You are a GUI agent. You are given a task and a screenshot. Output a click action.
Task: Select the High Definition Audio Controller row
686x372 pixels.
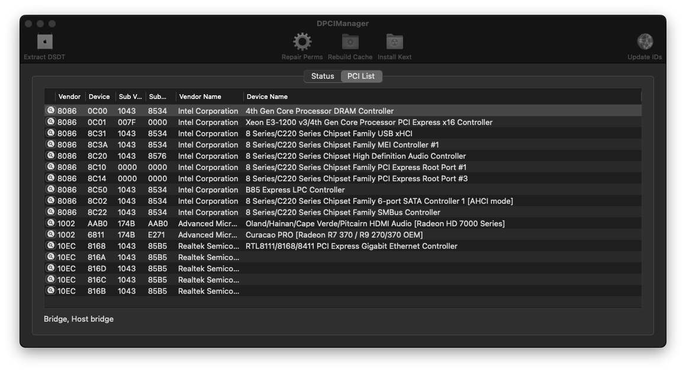point(343,156)
